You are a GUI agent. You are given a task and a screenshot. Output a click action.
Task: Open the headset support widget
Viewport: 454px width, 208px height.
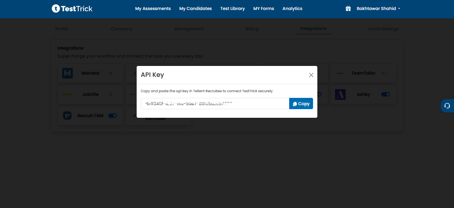coord(447,106)
